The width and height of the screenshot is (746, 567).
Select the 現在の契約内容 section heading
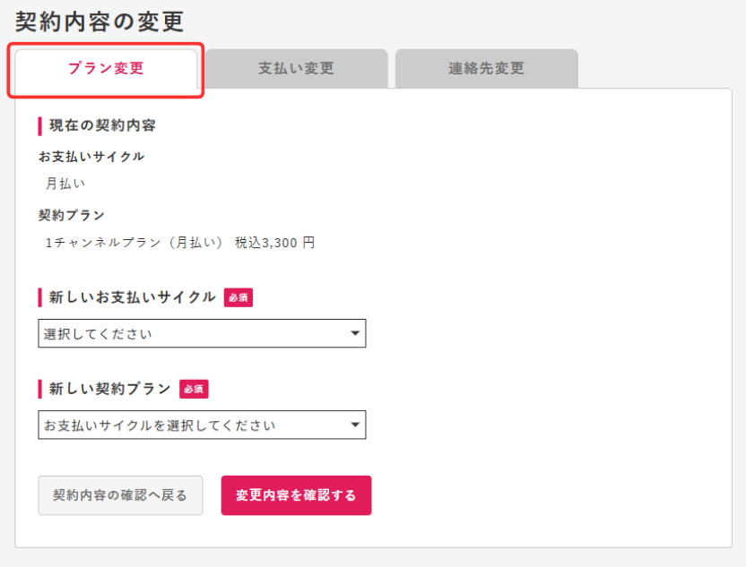102,125
